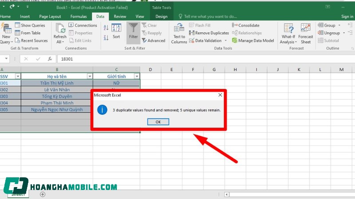Open the Text to Columns tool

pyautogui.click(x=179, y=34)
